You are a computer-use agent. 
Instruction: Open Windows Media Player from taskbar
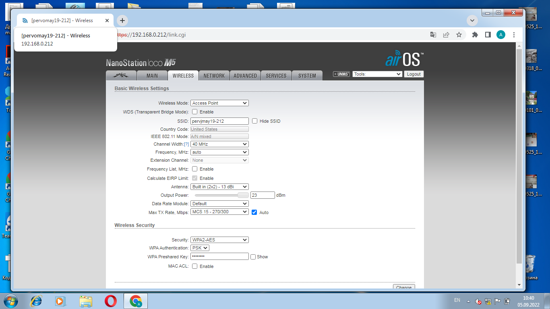pos(60,301)
